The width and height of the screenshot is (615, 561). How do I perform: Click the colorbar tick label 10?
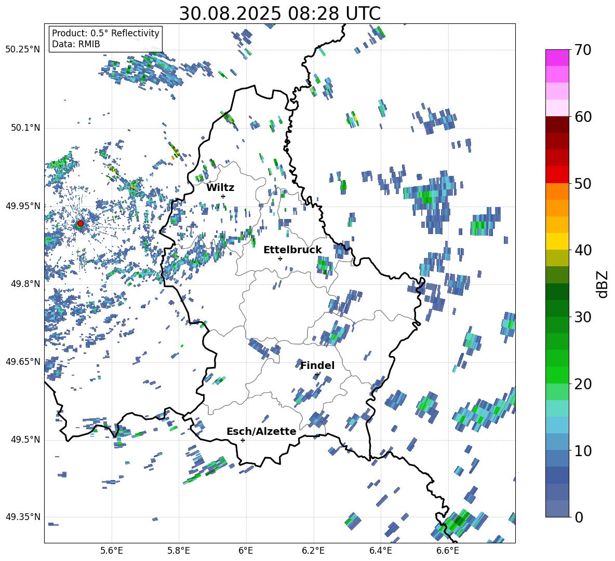(x=582, y=450)
